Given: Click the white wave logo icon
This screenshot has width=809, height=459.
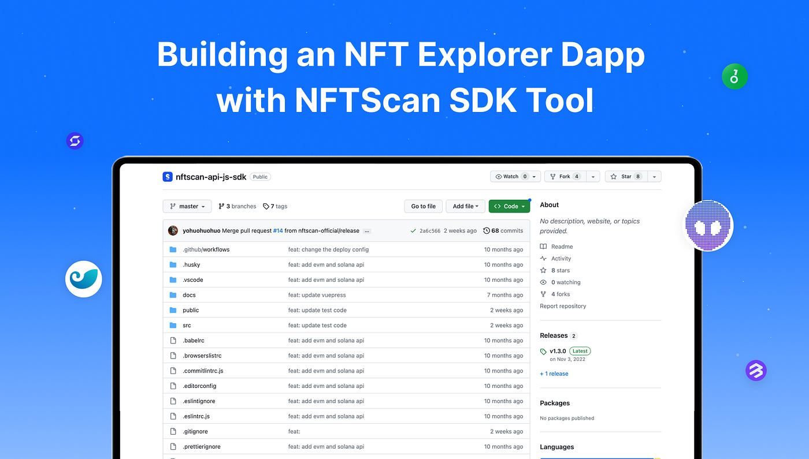Looking at the screenshot, I should click(84, 279).
